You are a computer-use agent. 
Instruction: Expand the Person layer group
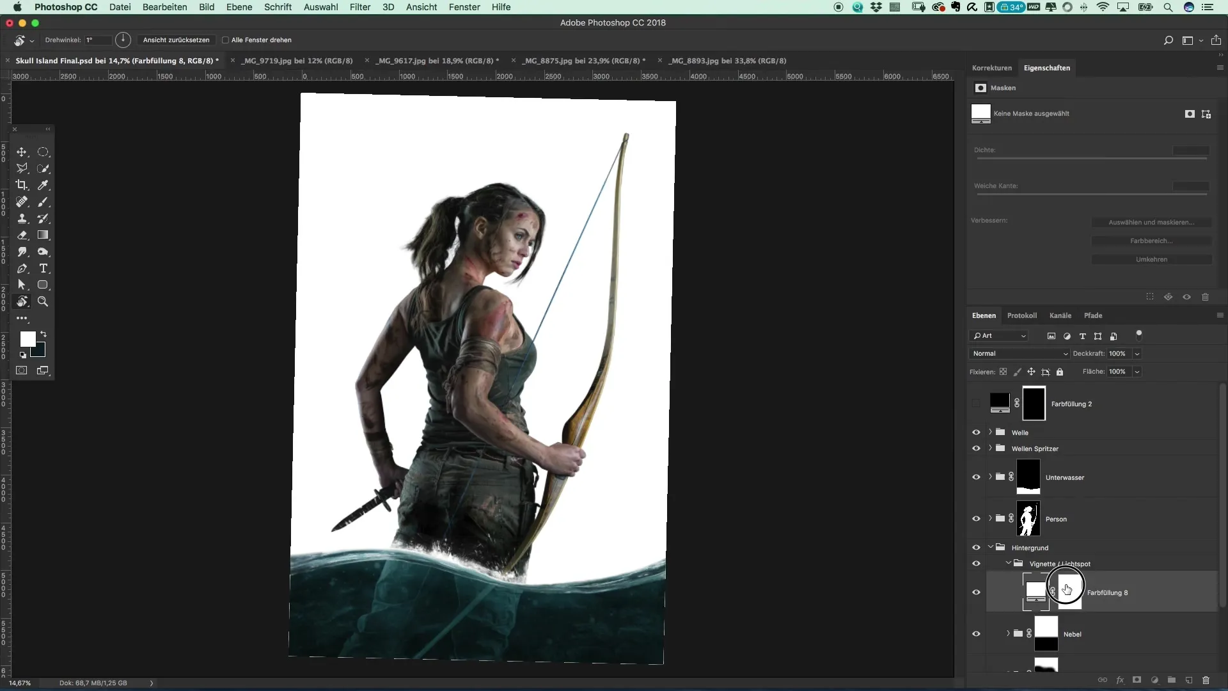point(990,518)
